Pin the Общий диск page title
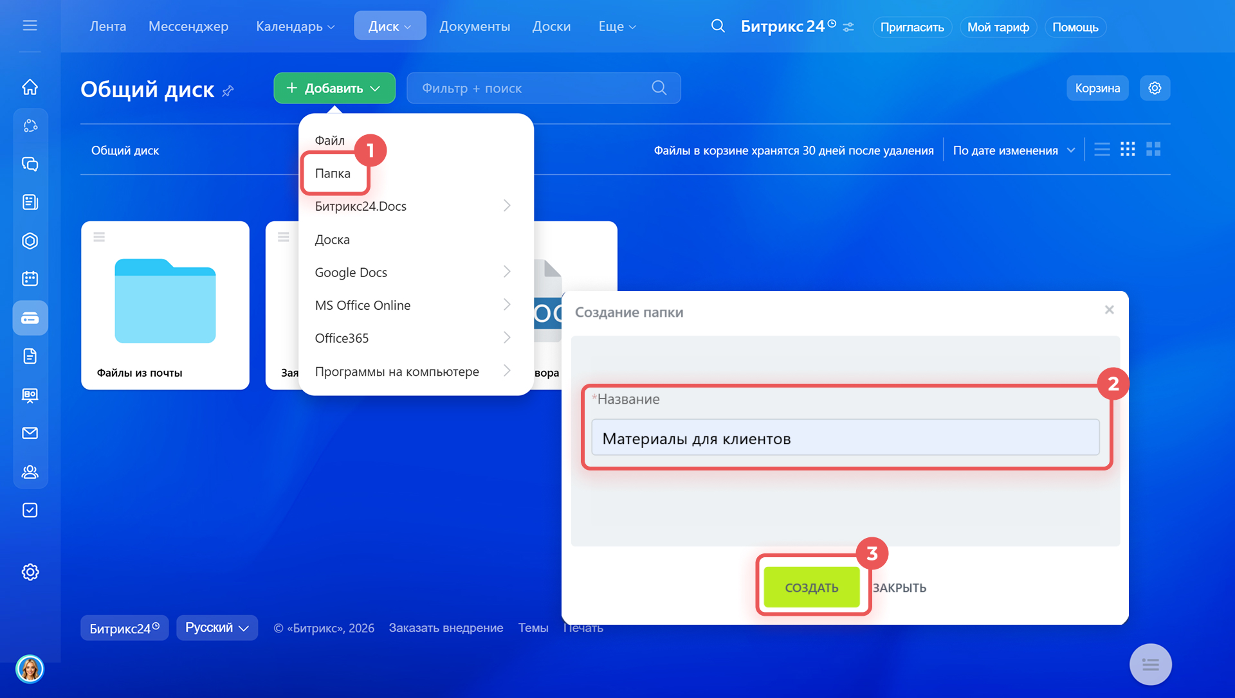The width and height of the screenshot is (1235, 698). tap(228, 91)
